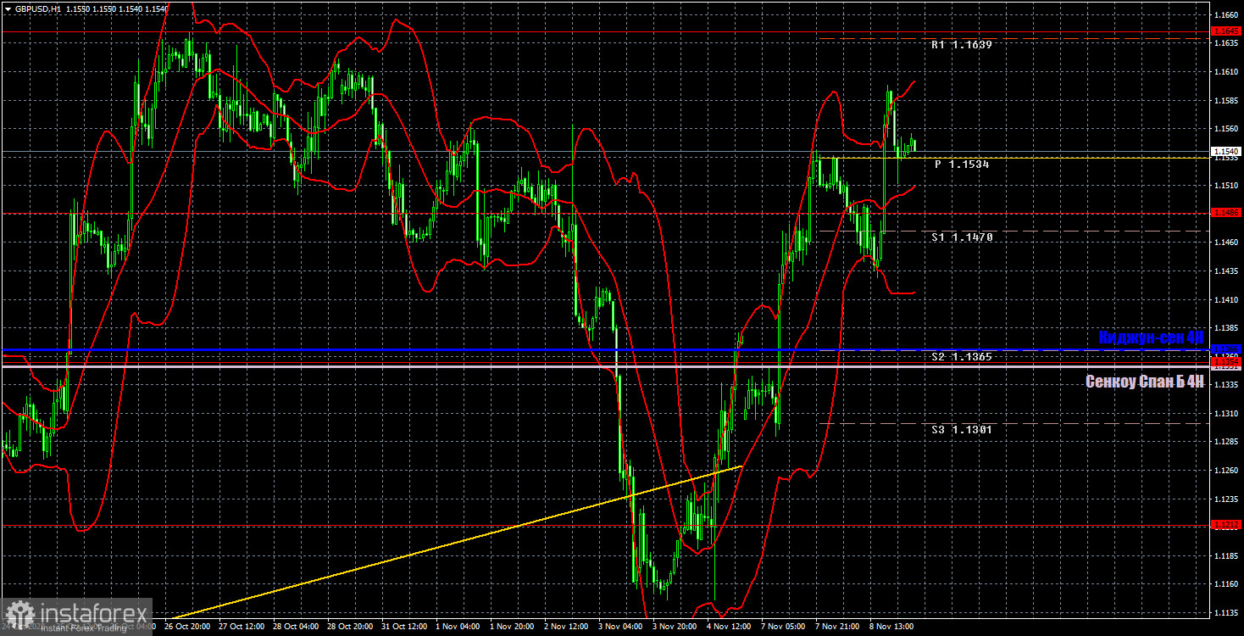
Task: Click the Сенкоу Спан Б 4H label
Action: coord(1145,382)
